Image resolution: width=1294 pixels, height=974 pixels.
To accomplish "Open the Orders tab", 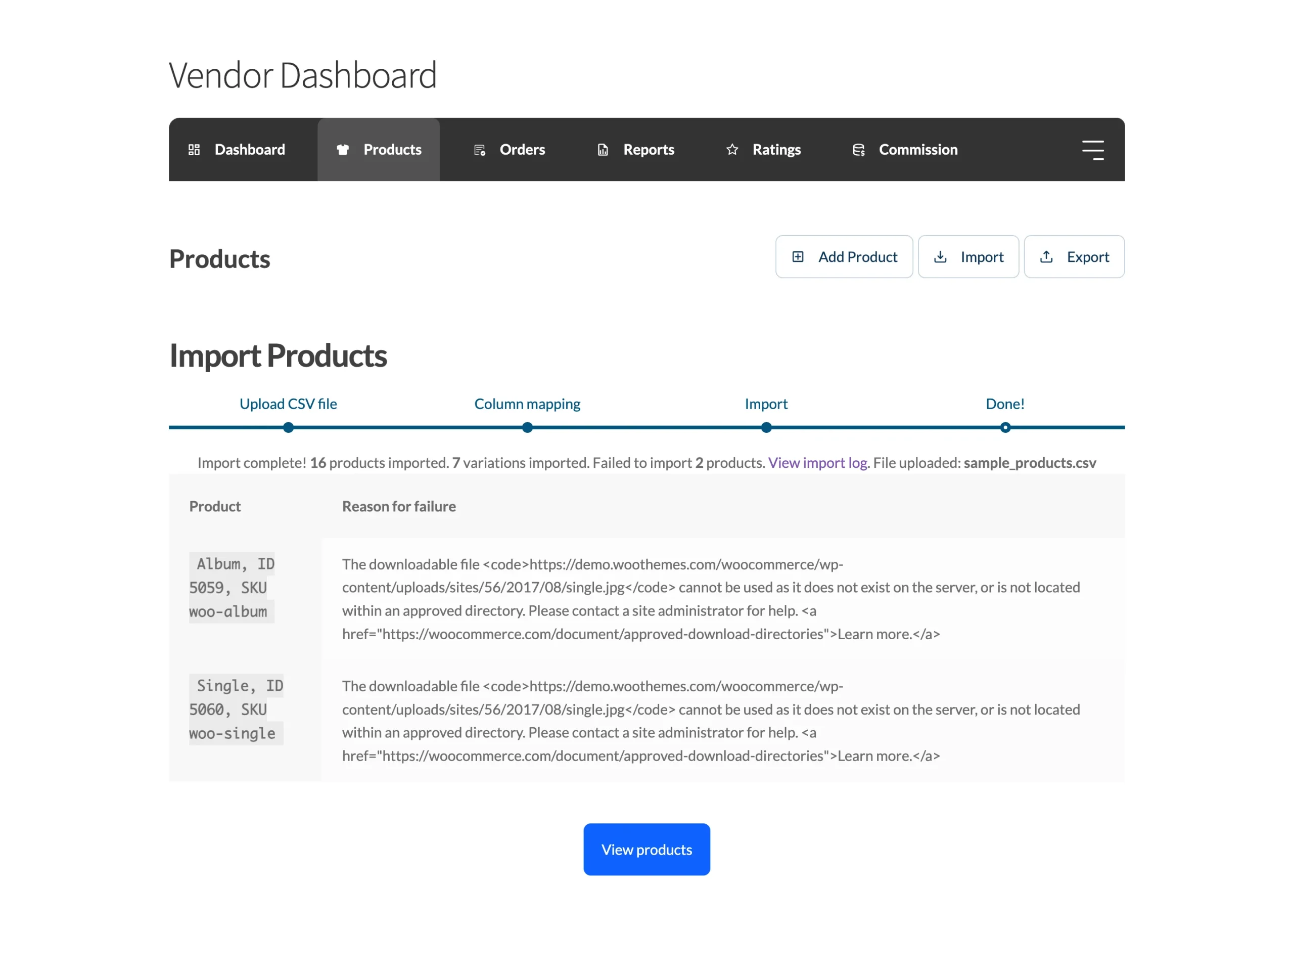I will pos(509,150).
